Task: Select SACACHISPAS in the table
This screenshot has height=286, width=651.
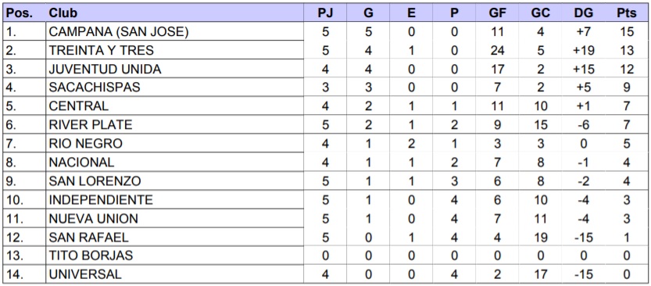Action: click(95, 88)
